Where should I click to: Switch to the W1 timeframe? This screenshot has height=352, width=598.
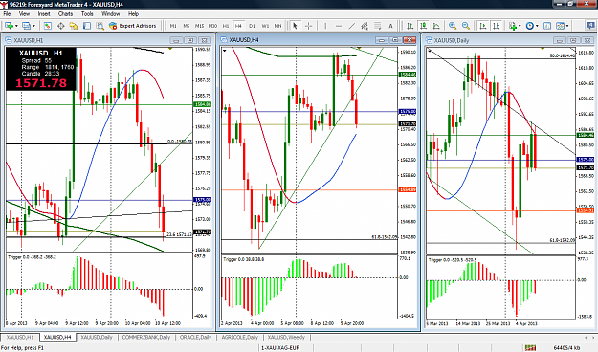point(265,26)
